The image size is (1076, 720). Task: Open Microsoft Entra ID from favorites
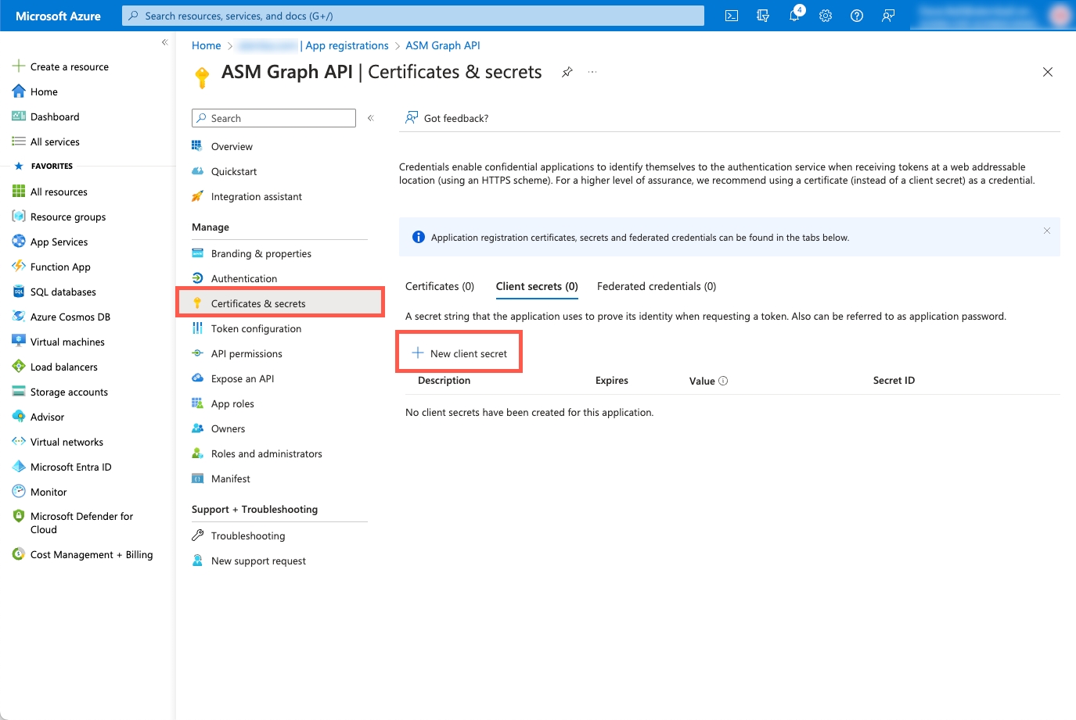pyautogui.click(x=70, y=467)
